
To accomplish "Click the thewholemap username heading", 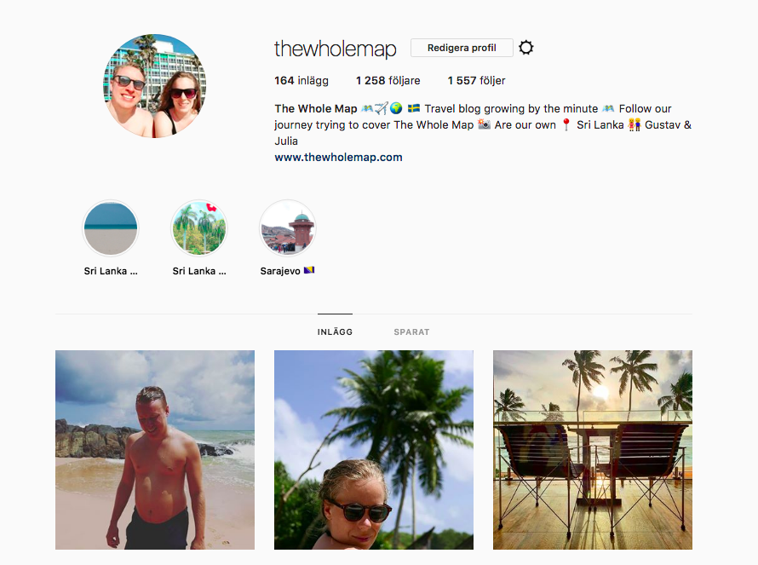I will 336,49.
